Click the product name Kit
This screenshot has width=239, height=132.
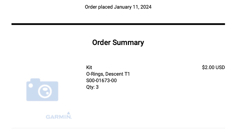click(89, 67)
